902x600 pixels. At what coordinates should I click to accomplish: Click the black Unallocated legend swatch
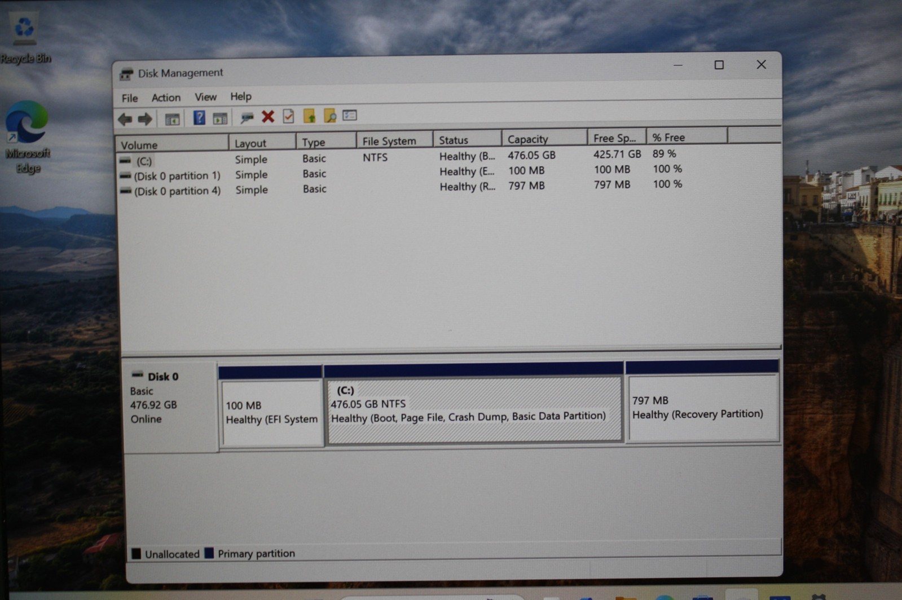click(136, 554)
